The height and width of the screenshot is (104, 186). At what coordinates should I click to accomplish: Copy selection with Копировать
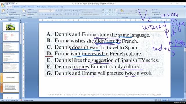11,12
